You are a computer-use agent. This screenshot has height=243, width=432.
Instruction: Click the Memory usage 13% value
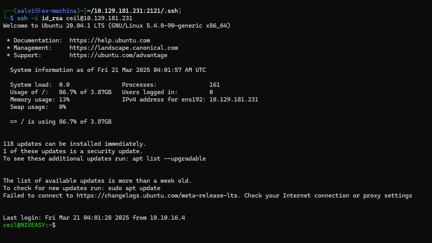pyautogui.click(x=64, y=100)
